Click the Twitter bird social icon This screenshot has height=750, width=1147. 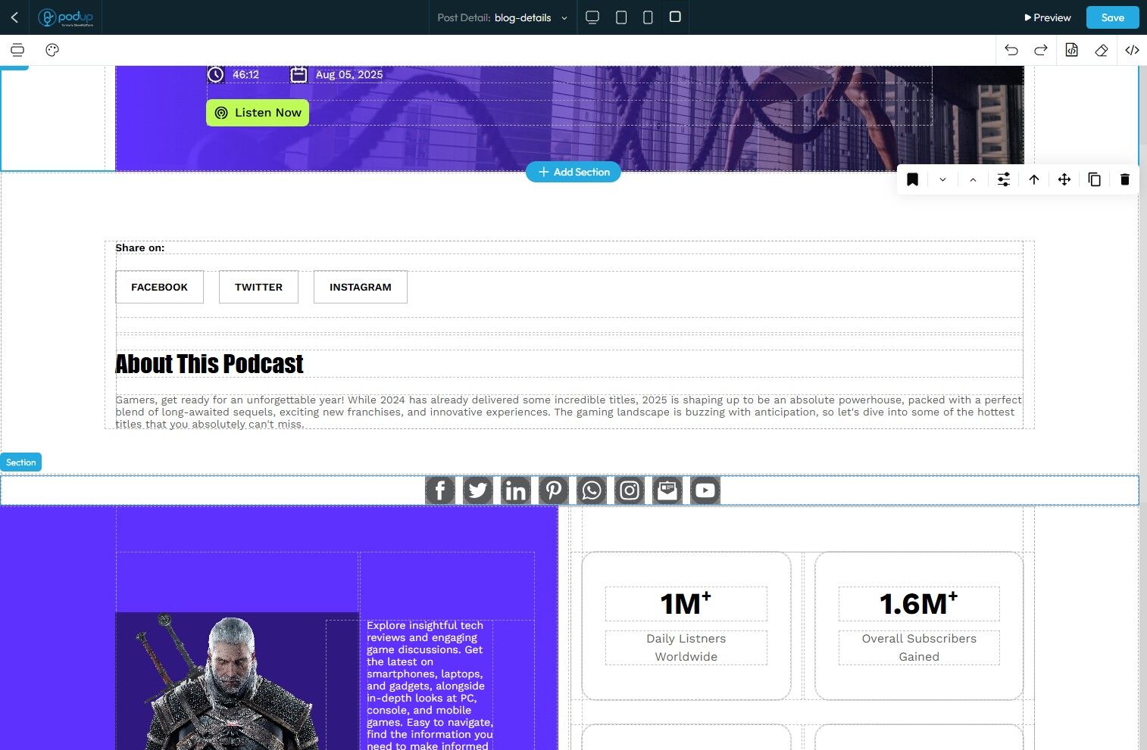478,490
